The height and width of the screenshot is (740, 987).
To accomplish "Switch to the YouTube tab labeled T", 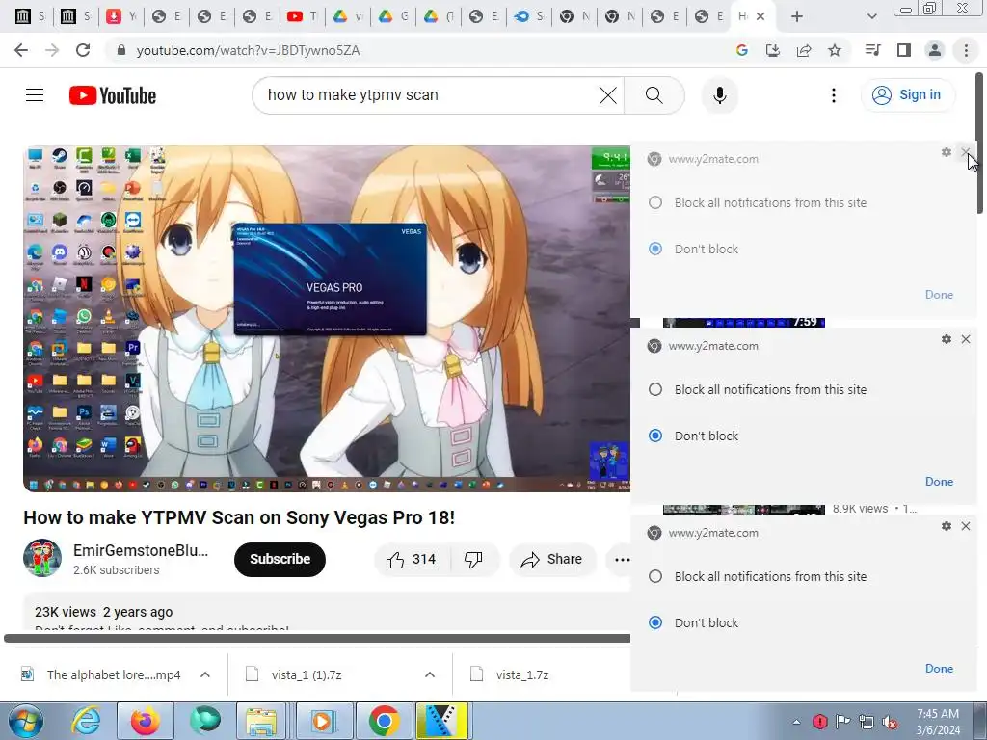I will (x=302, y=17).
